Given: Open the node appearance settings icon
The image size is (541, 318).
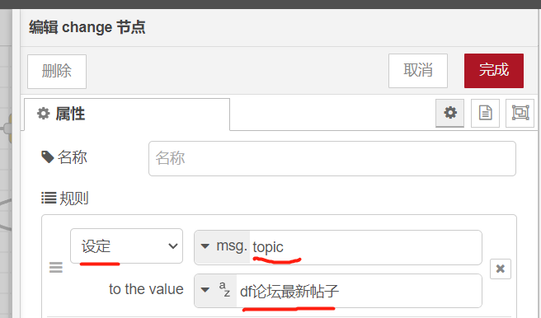Looking at the screenshot, I should point(520,113).
